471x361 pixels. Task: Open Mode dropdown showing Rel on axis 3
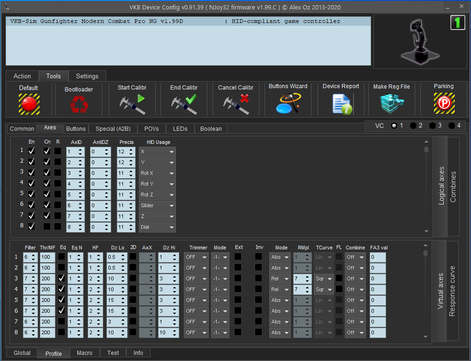tap(280, 279)
